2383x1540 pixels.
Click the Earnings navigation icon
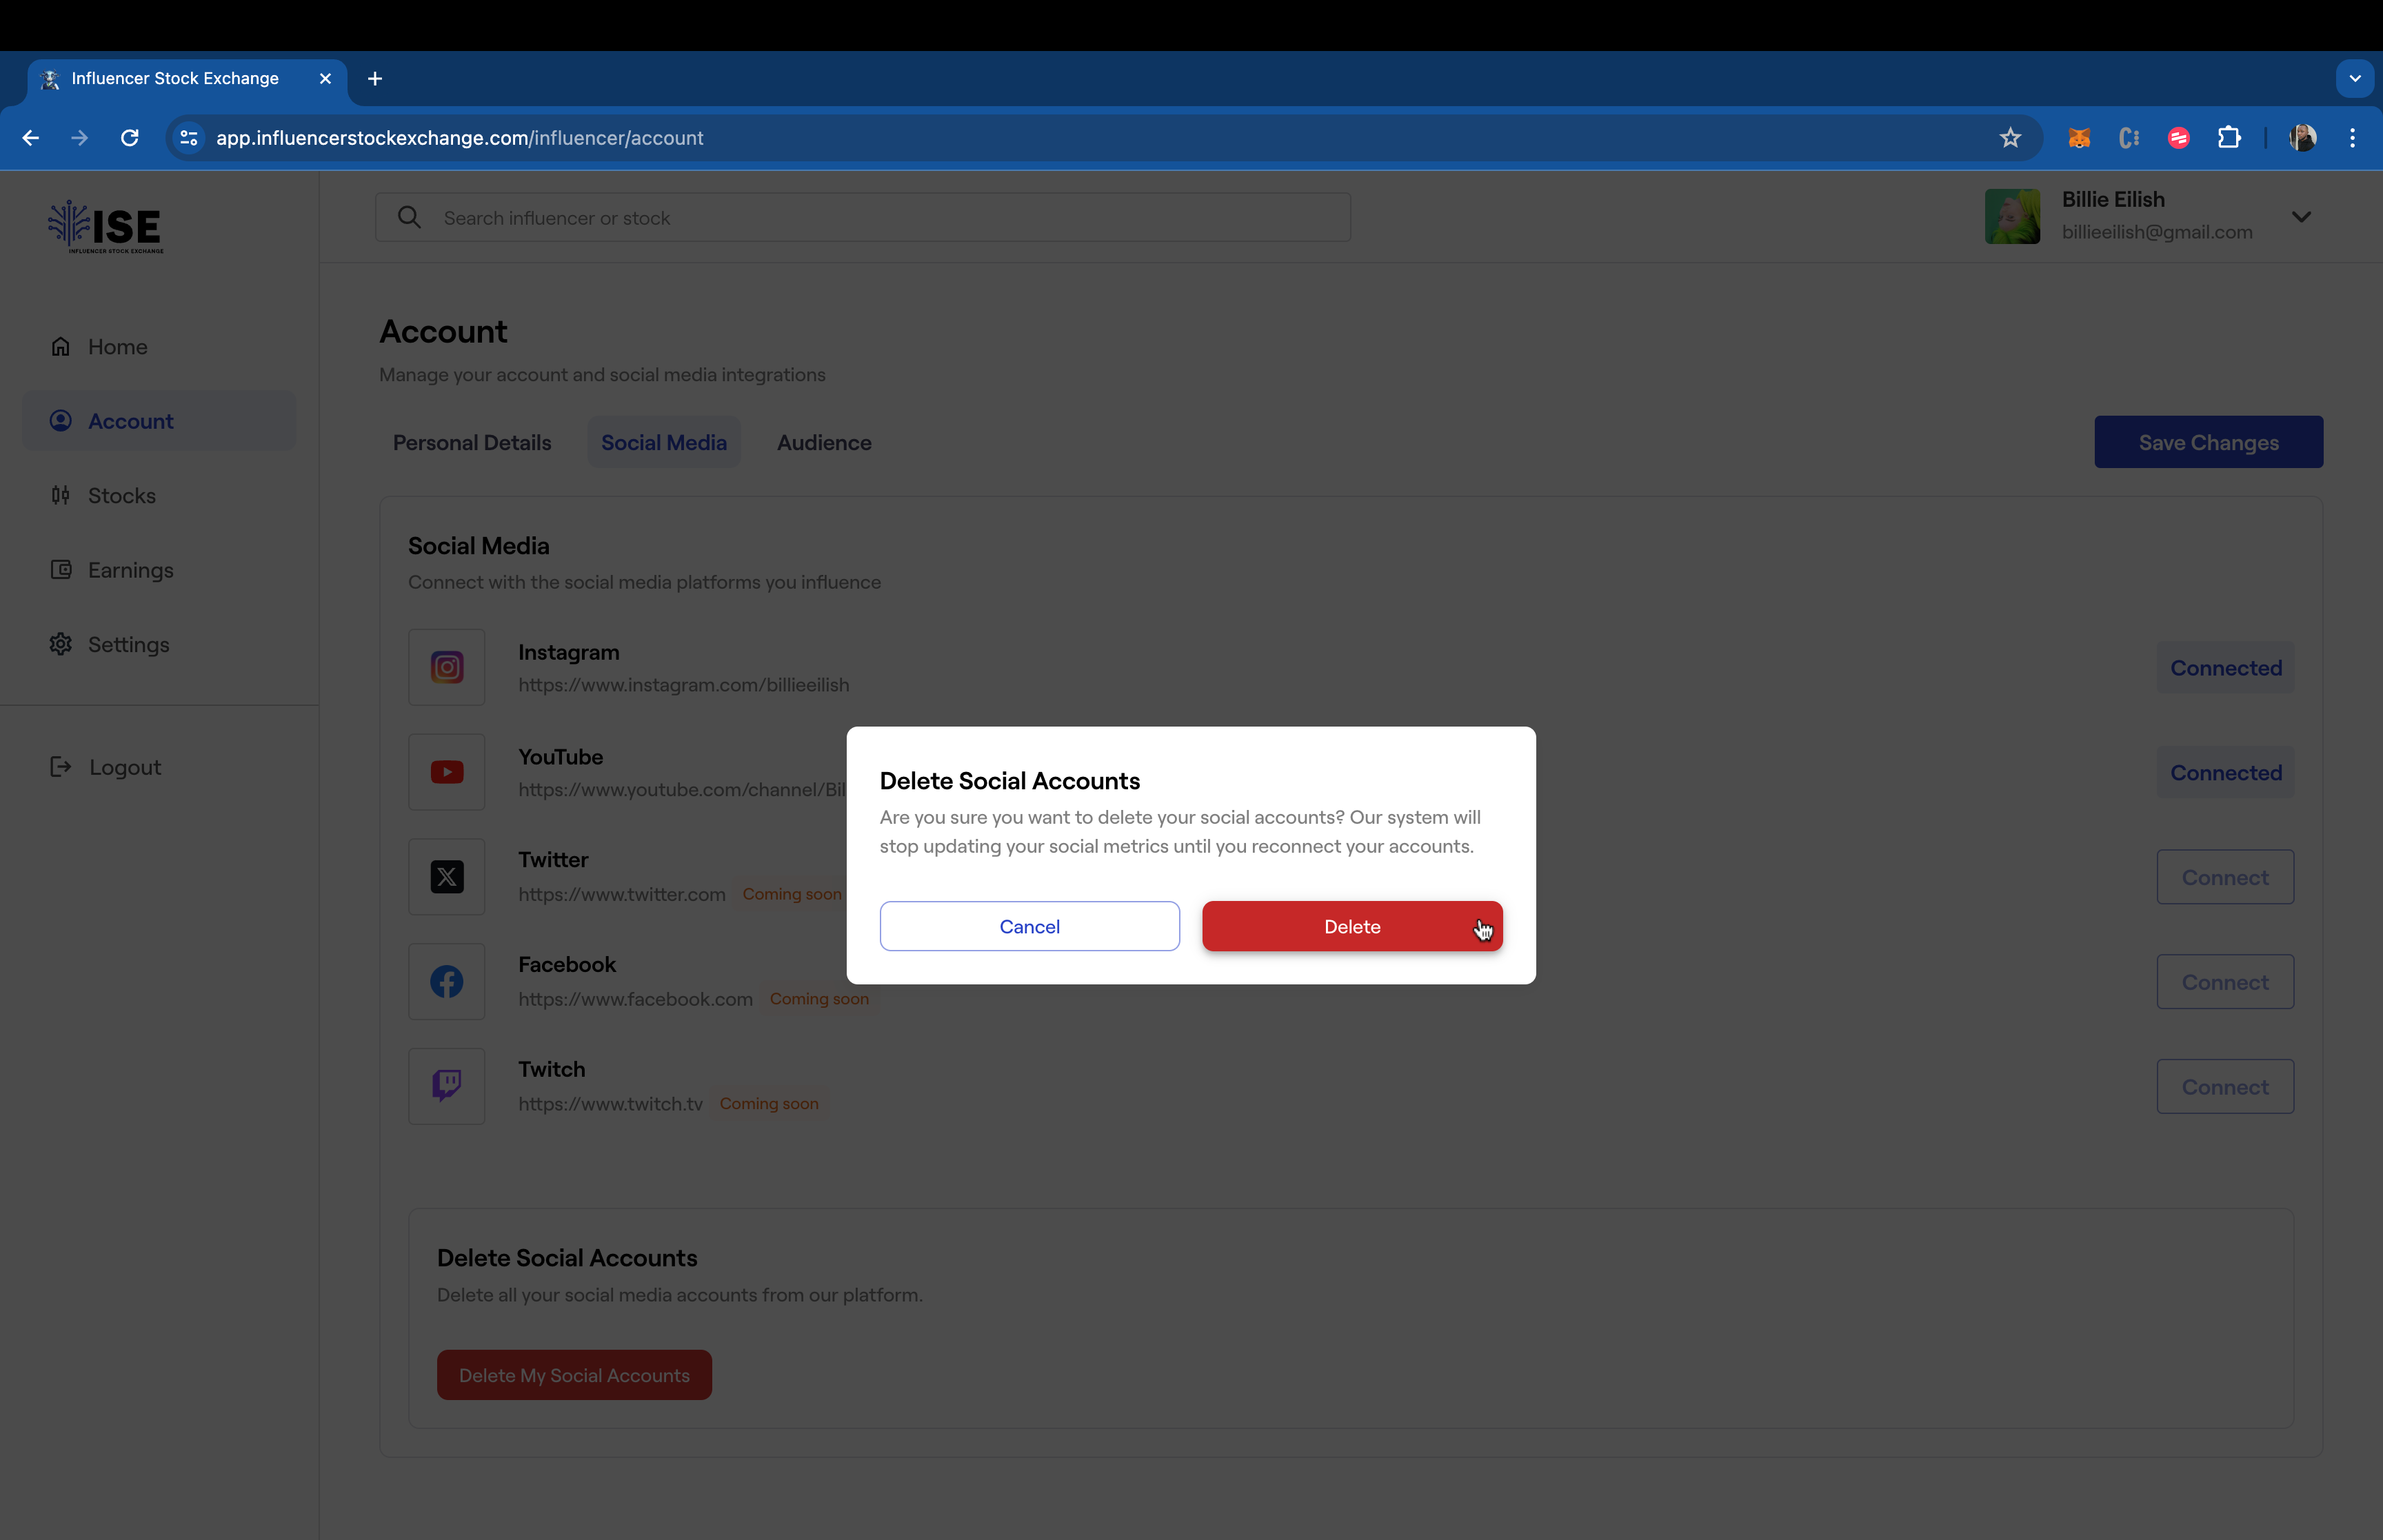coord(61,568)
